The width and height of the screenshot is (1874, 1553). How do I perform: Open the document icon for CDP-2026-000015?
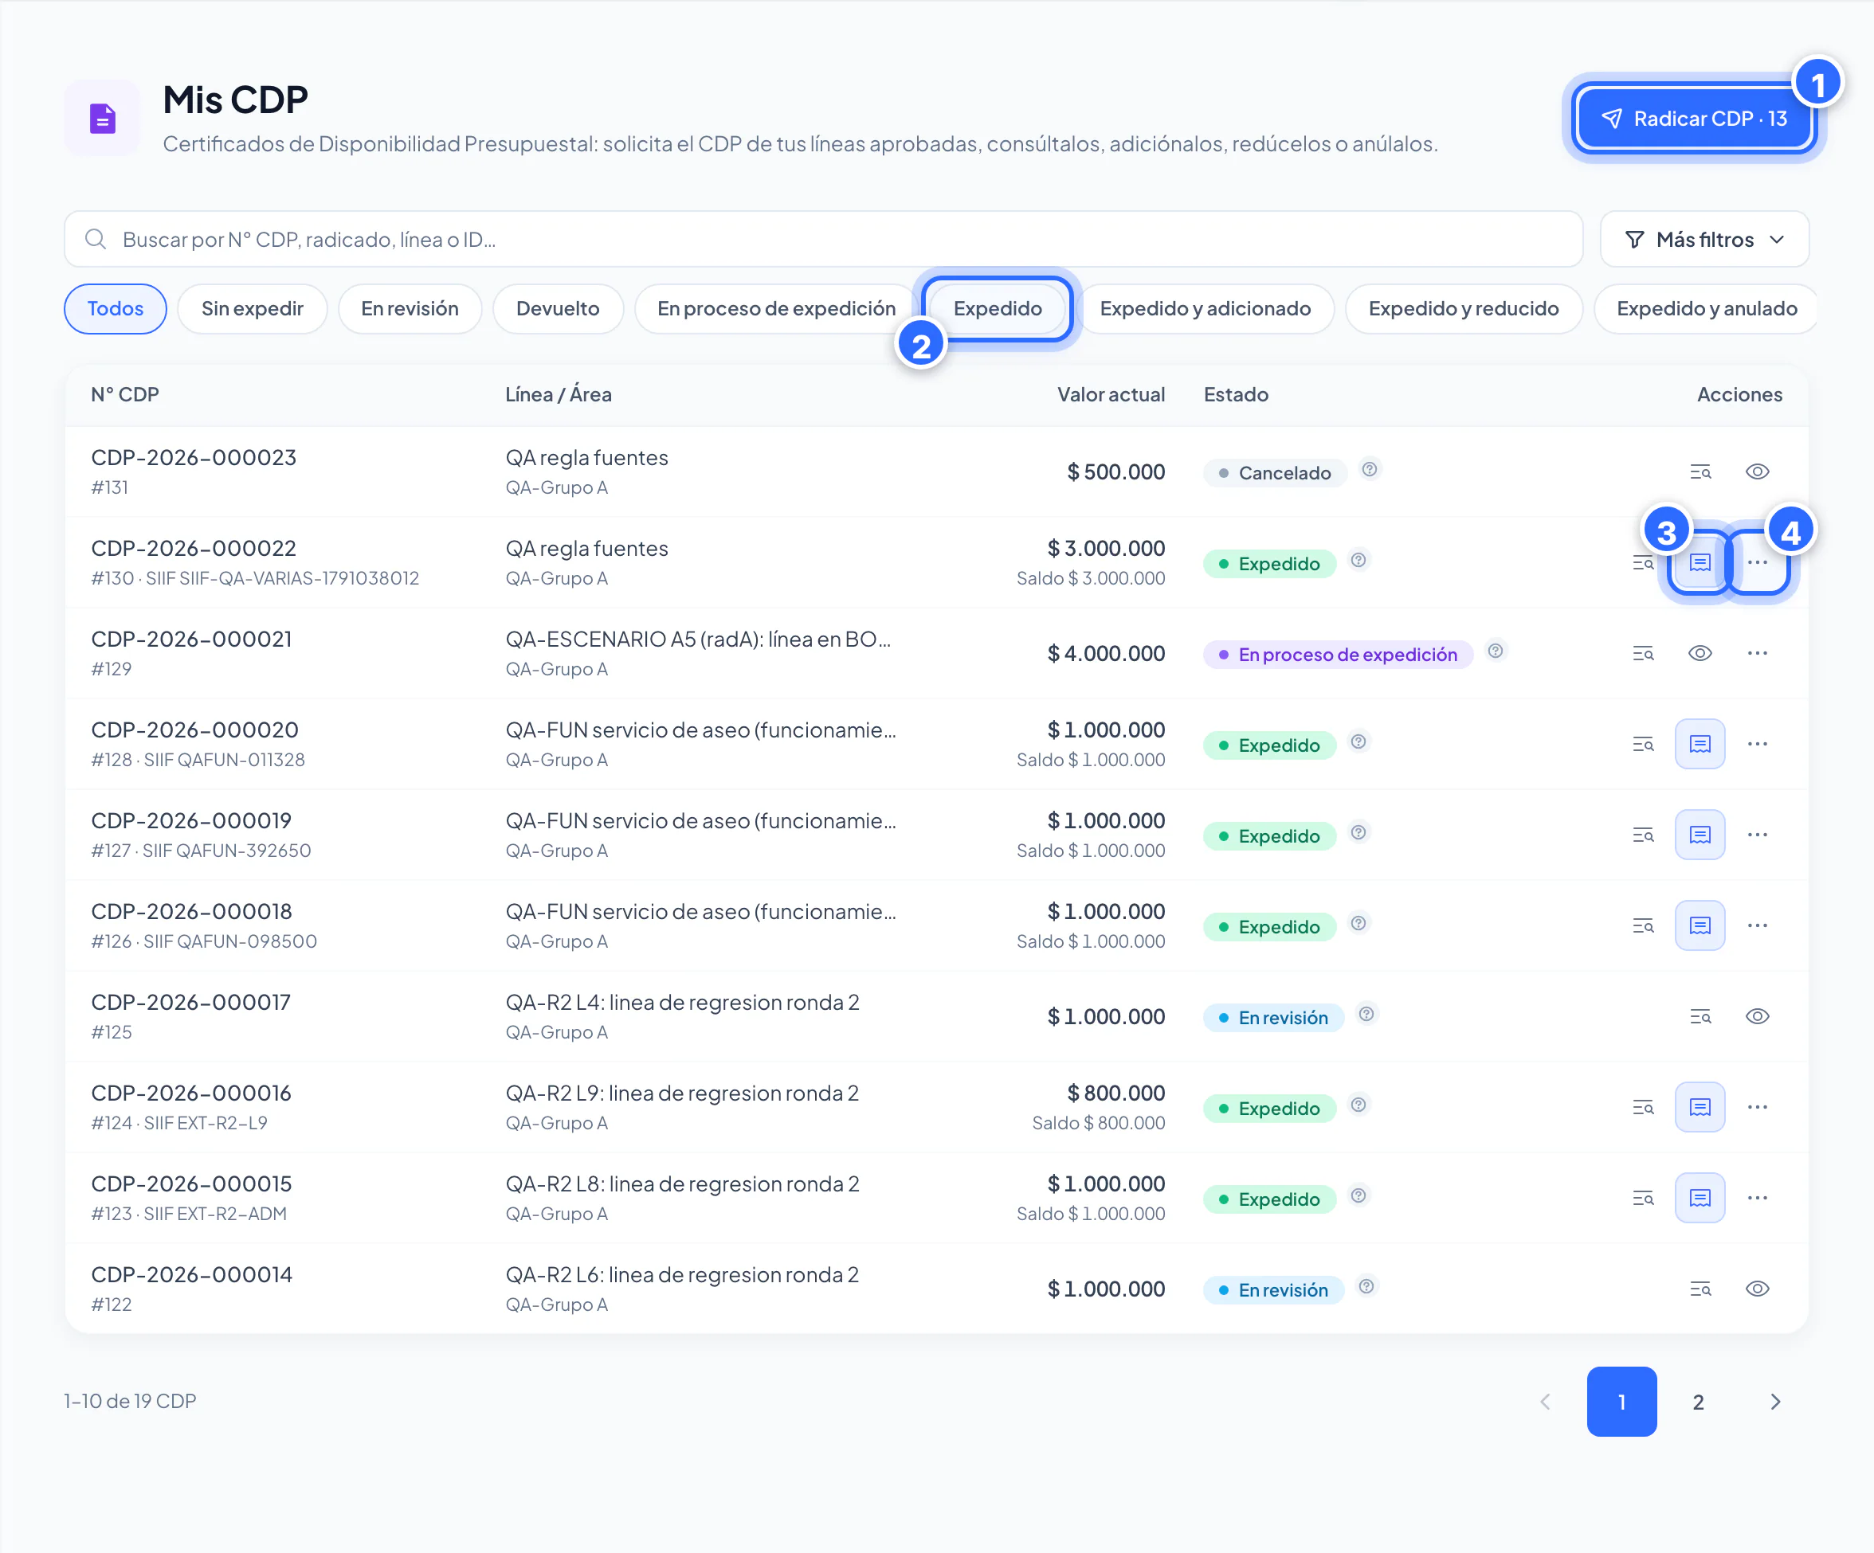tap(1700, 1198)
